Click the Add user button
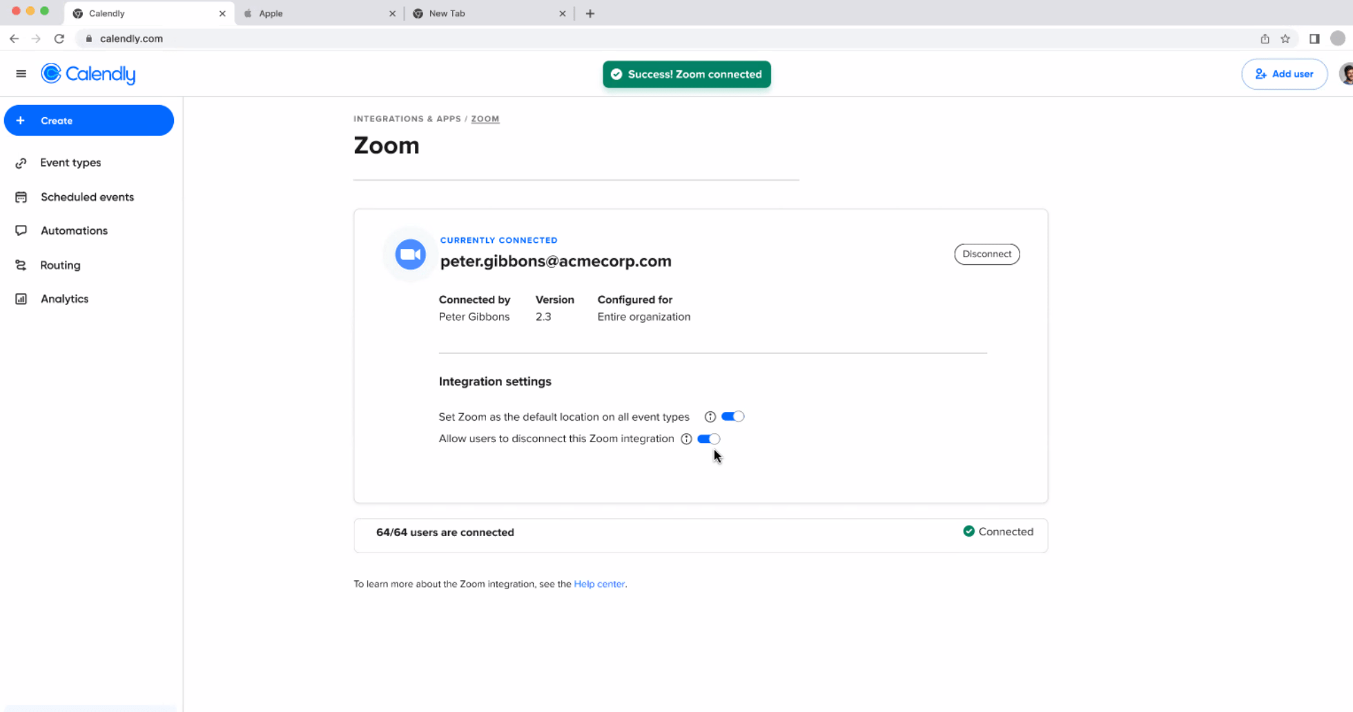The width and height of the screenshot is (1353, 712). coord(1284,74)
